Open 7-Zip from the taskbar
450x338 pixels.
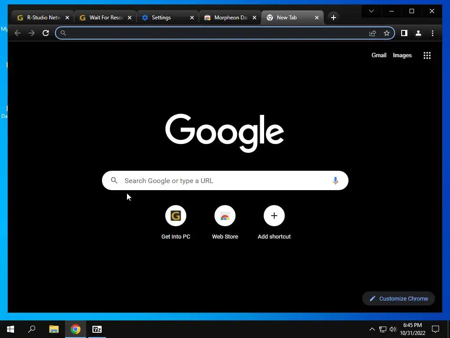click(97, 329)
